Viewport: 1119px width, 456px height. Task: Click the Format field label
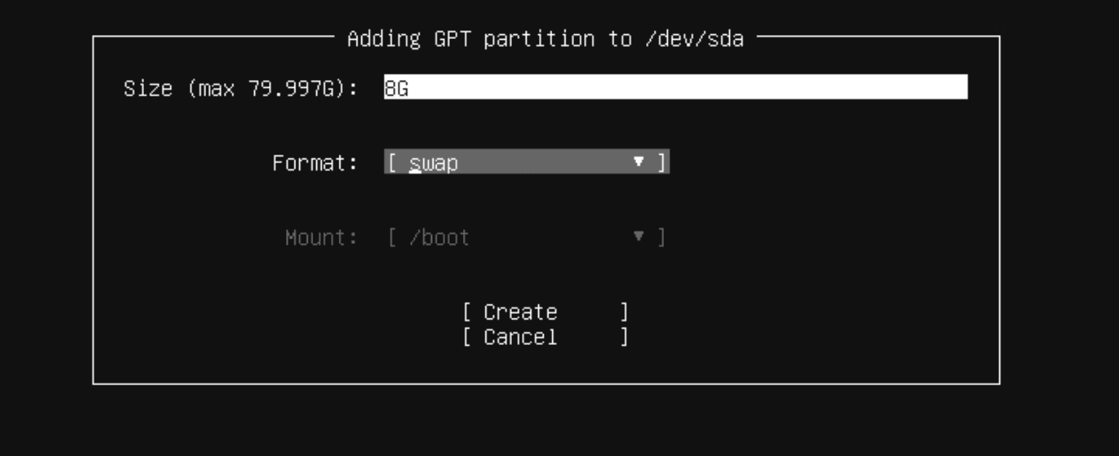315,162
